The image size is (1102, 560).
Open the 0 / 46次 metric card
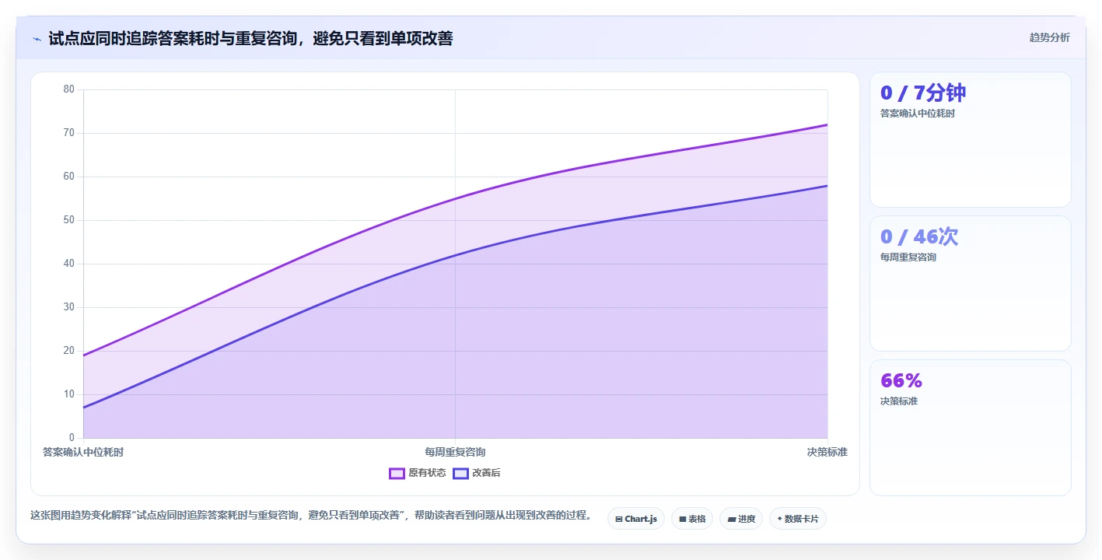point(970,284)
